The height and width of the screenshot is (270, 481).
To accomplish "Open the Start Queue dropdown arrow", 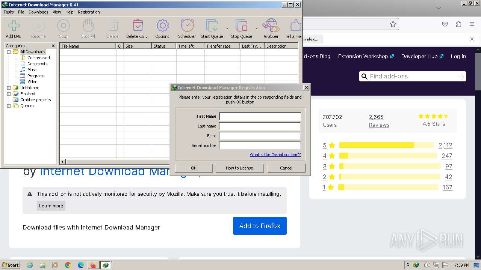I will pos(227,28).
